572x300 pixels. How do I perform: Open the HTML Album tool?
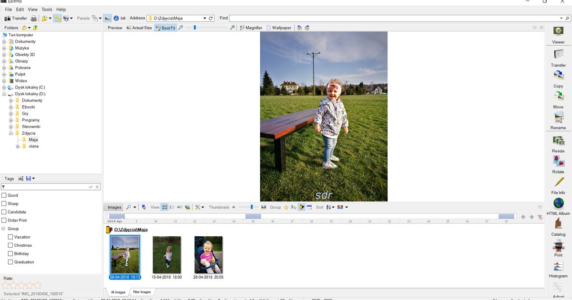558,204
